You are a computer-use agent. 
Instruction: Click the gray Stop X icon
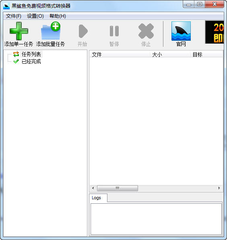point(146,31)
